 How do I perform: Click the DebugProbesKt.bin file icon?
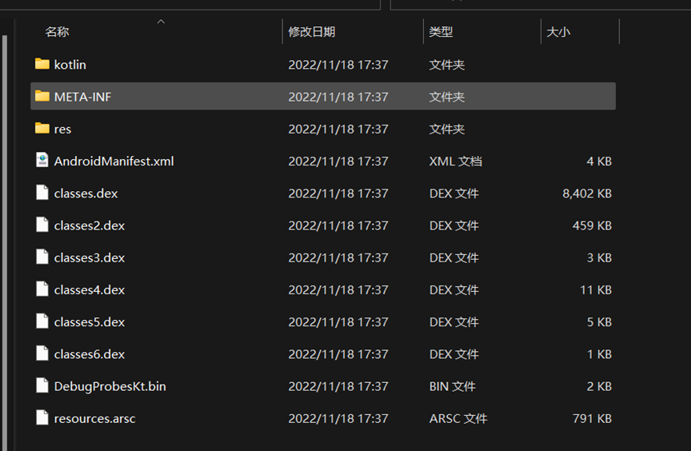[42, 386]
